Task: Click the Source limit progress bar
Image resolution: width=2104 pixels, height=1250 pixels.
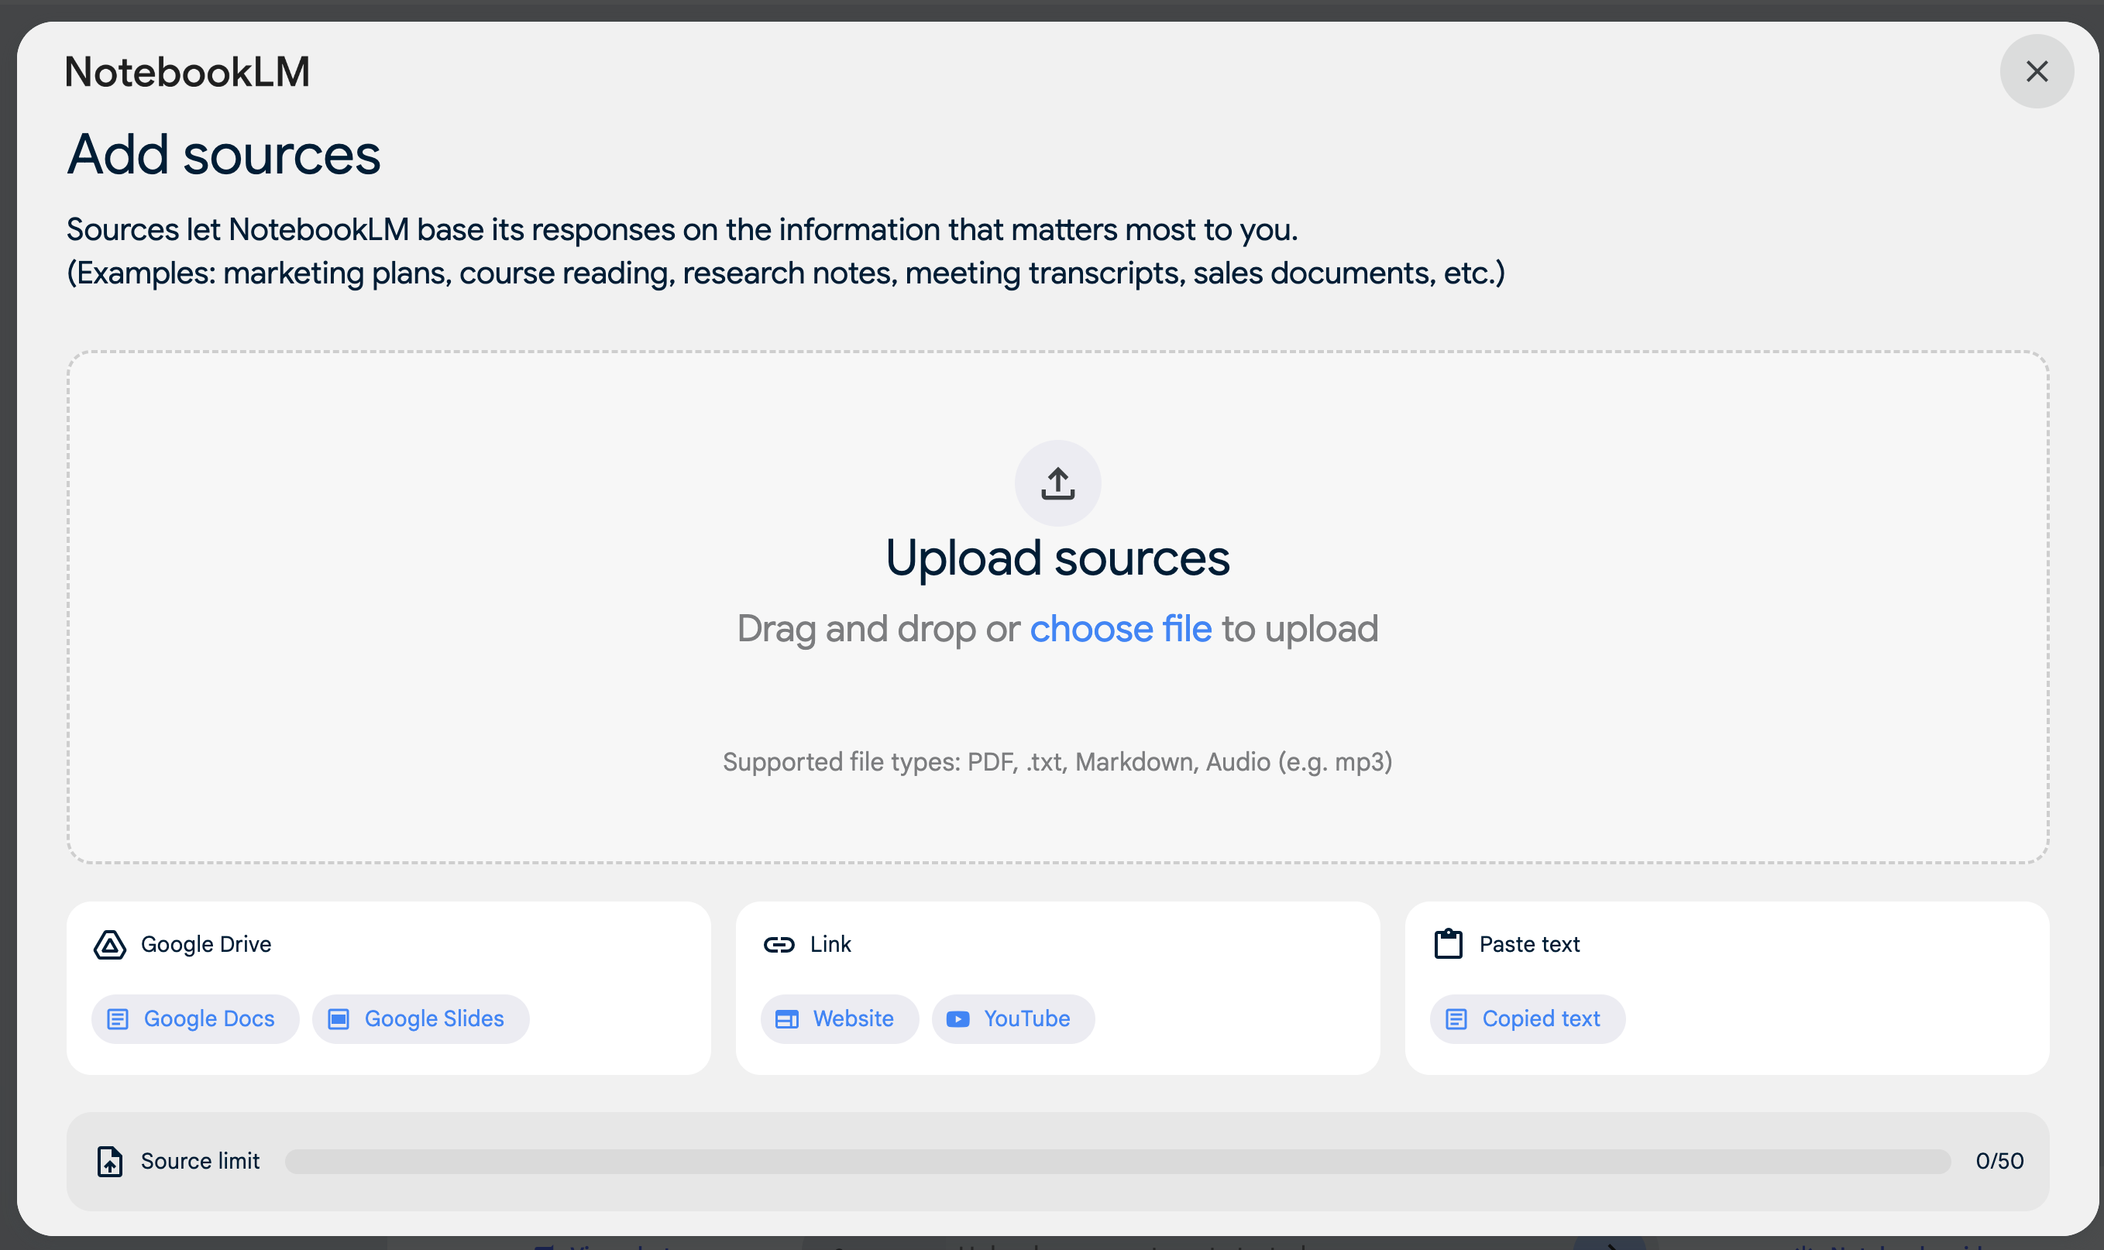Action: point(1117,1161)
